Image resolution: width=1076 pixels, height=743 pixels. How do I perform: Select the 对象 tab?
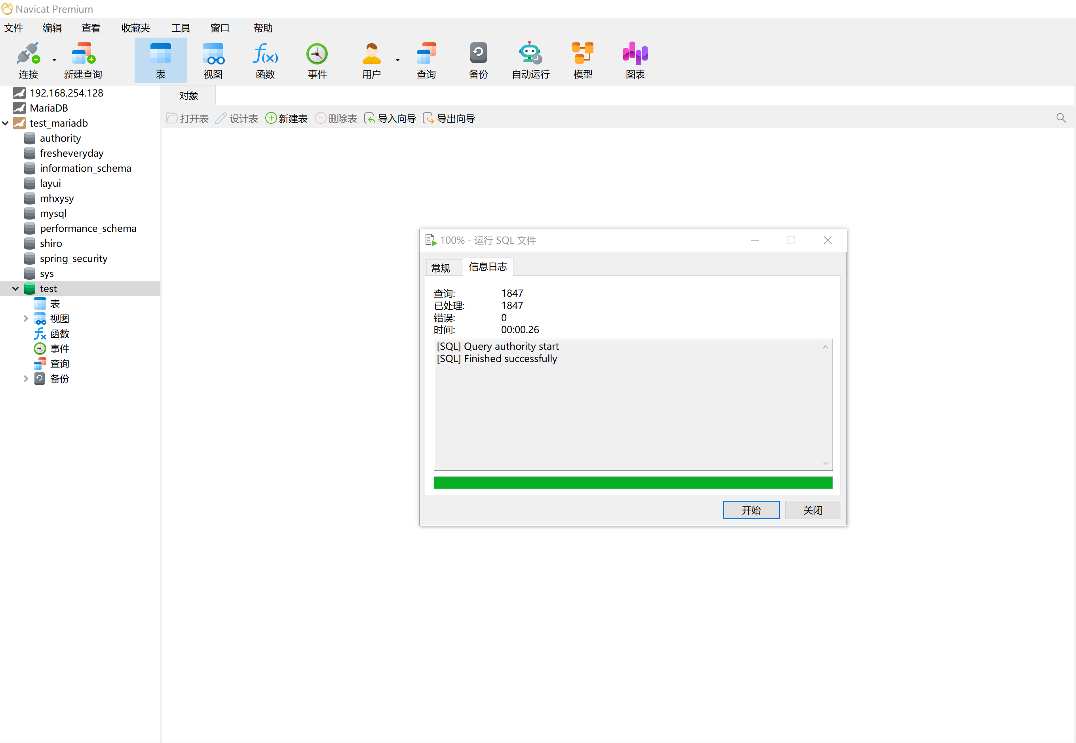coord(189,95)
